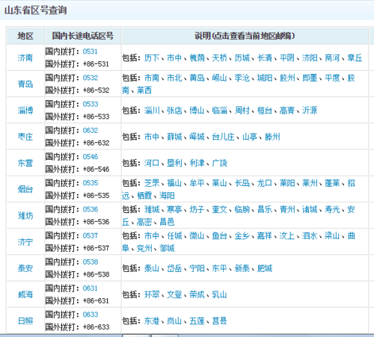Open 邹城 district link

pyautogui.click(x=167, y=248)
